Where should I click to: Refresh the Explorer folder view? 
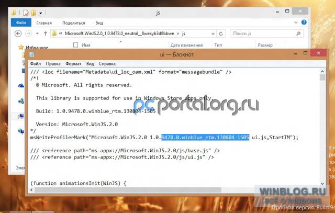221,33
